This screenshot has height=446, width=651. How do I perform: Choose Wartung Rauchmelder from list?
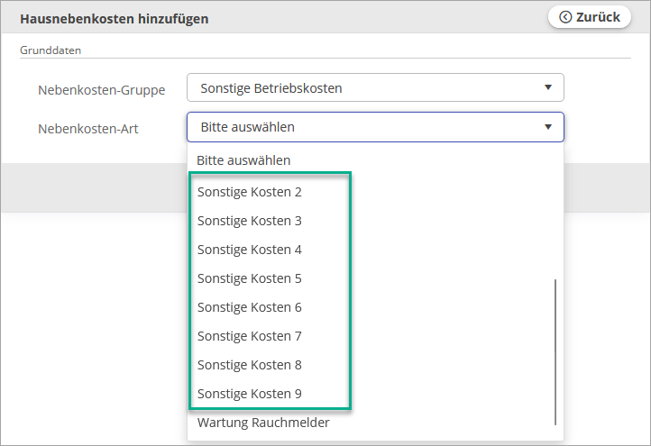tap(263, 423)
